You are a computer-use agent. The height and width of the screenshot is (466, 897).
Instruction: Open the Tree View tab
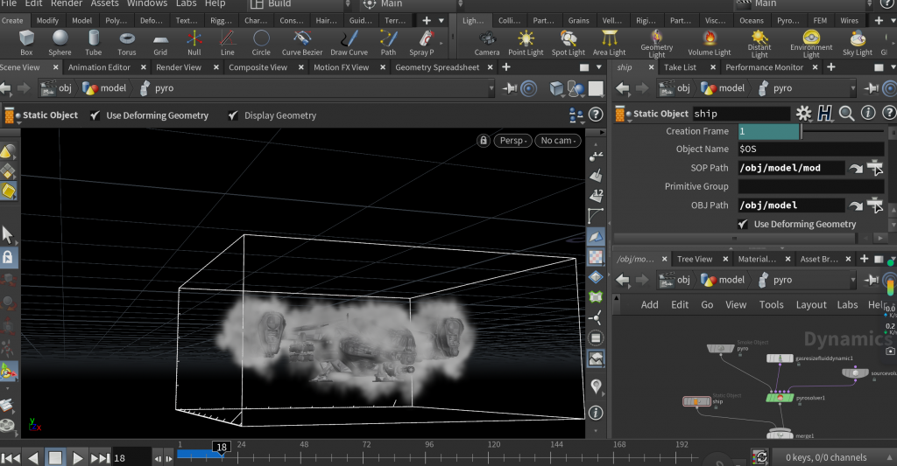695,260
